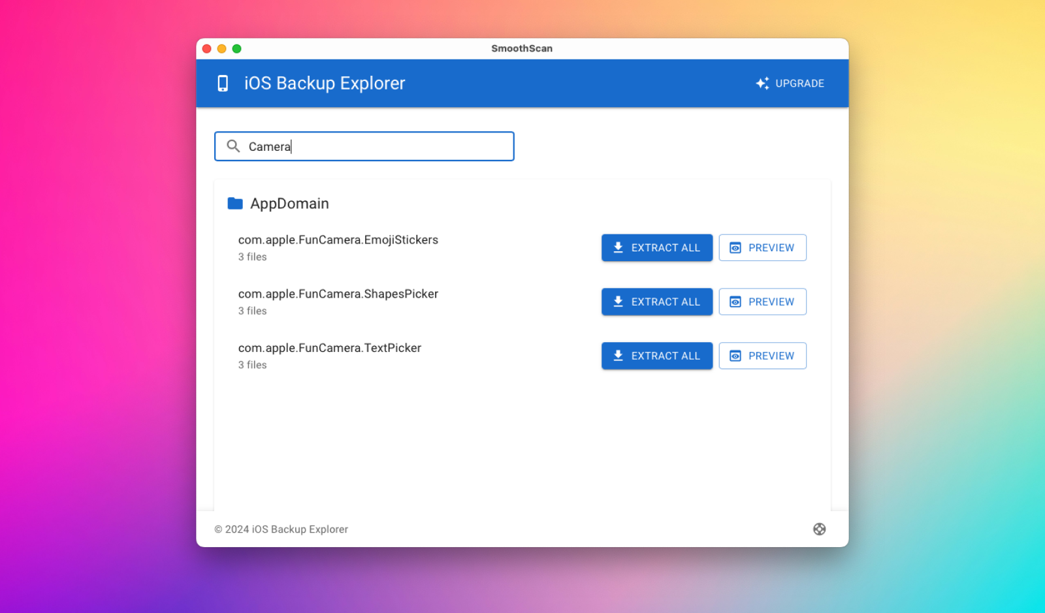Focus the Camera search field
This screenshot has width=1045, height=613.
tap(364, 146)
